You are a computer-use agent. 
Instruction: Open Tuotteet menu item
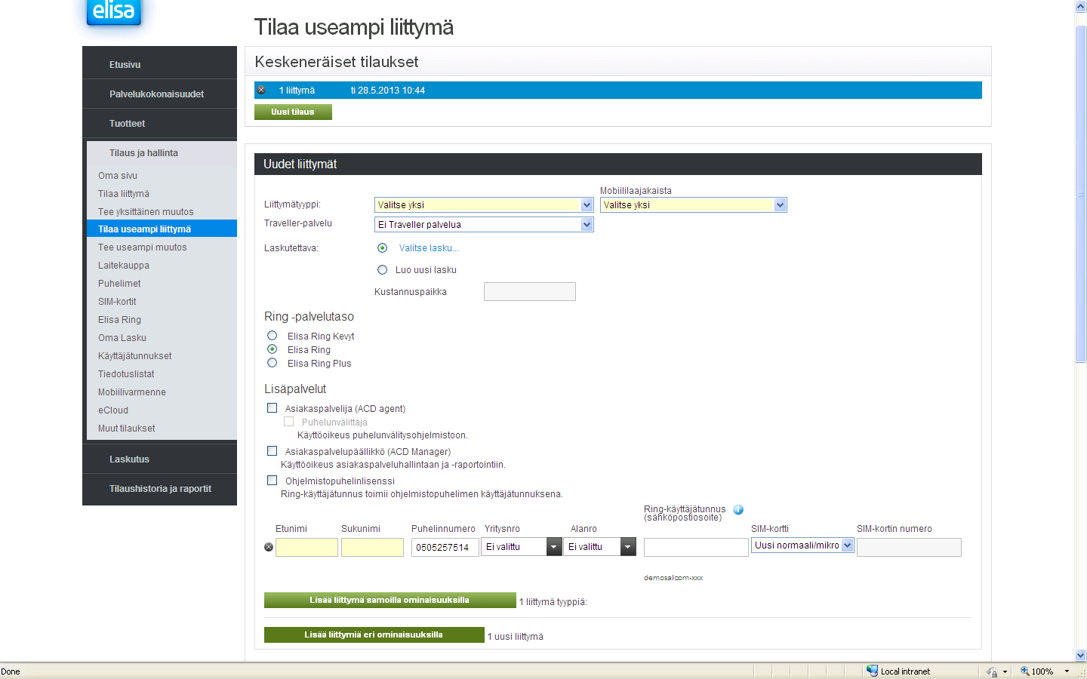[127, 124]
